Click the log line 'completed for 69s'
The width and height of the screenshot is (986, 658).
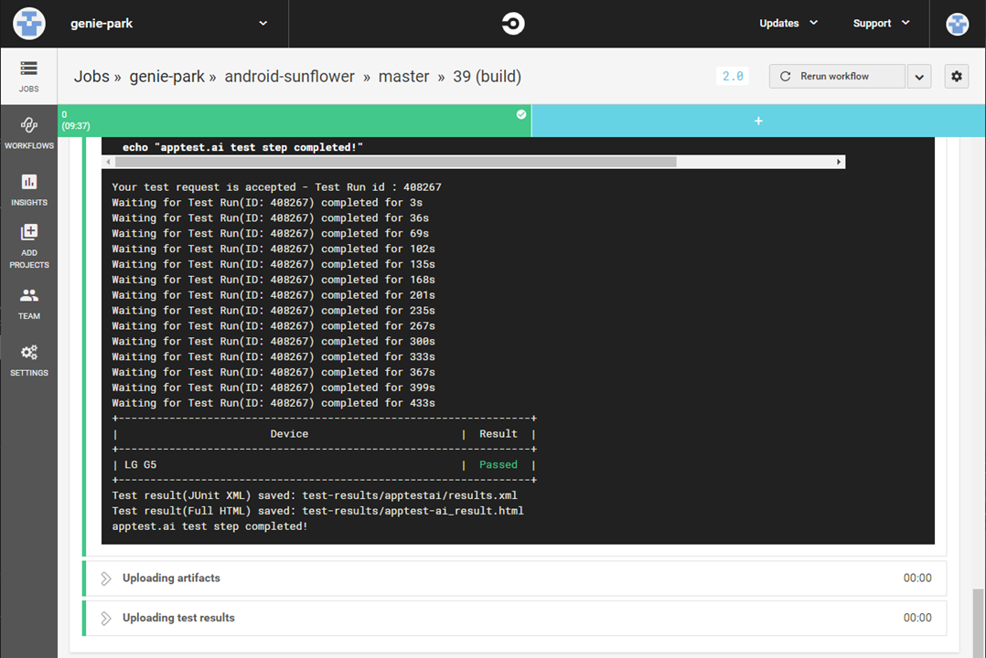[271, 233]
